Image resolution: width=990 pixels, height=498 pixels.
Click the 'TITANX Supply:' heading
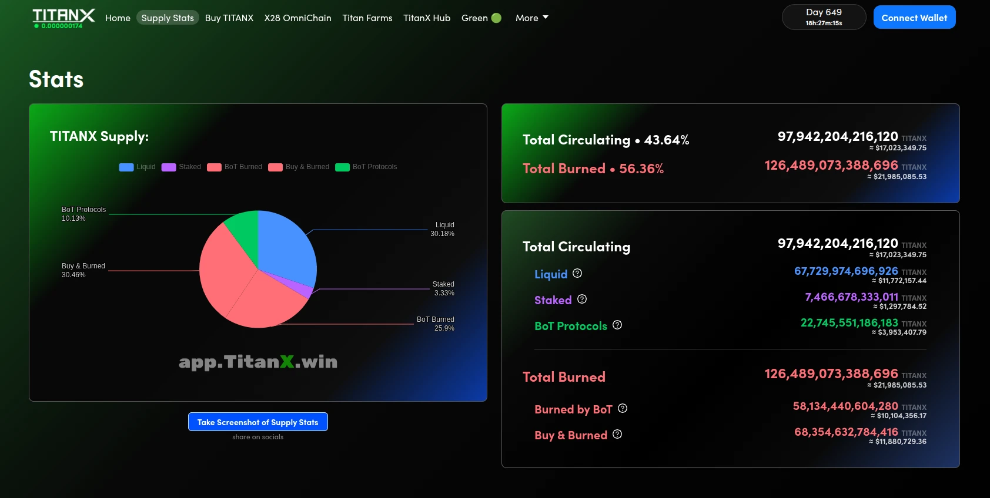click(x=99, y=137)
